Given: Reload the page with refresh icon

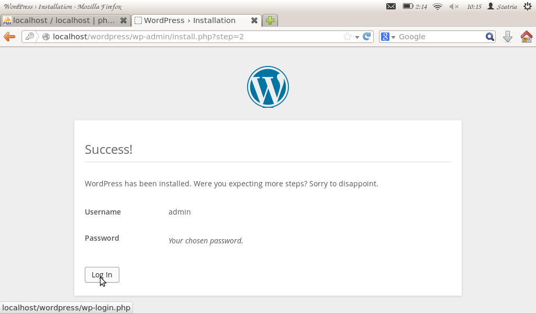Looking at the screenshot, I should click(x=366, y=37).
